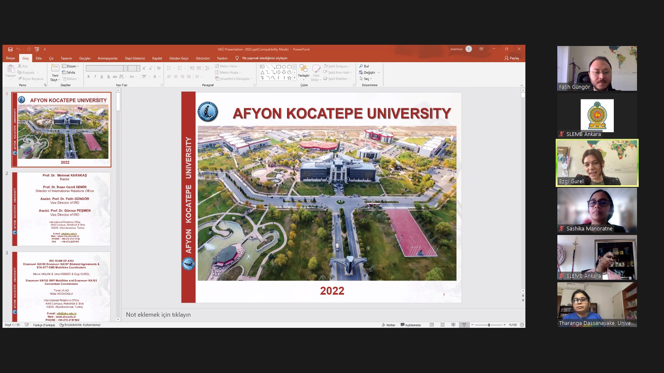Click the Notlar button in status bar
The height and width of the screenshot is (373, 664).
[388, 325]
